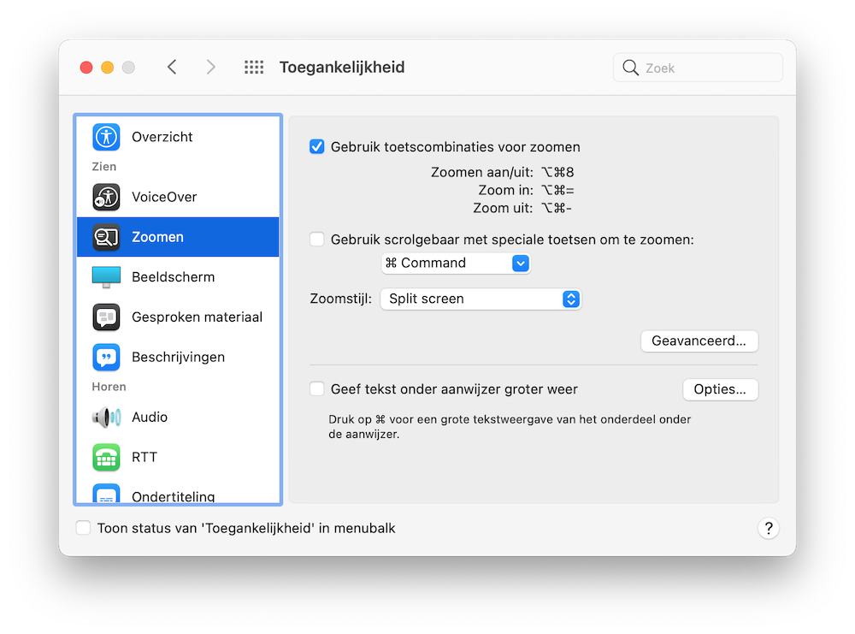Open the RTT settings
Image resolution: width=855 pixels, height=634 pixels.
pyautogui.click(x=106, y=457)
